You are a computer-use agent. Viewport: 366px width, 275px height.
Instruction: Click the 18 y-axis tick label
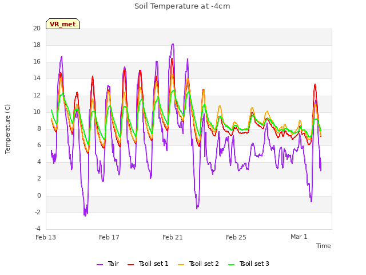tap(37, 45)
